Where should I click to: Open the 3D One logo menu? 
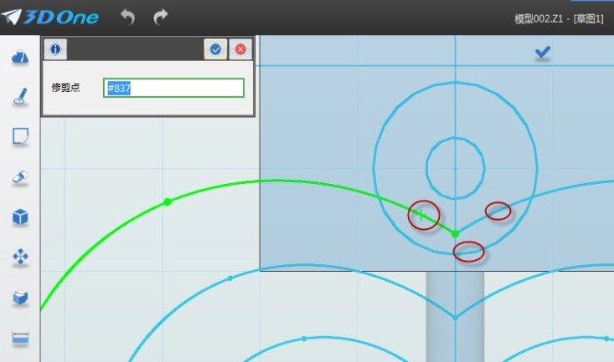click(50, 17)
